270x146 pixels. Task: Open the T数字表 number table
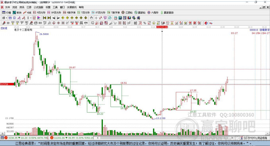(x=113, y=13)
